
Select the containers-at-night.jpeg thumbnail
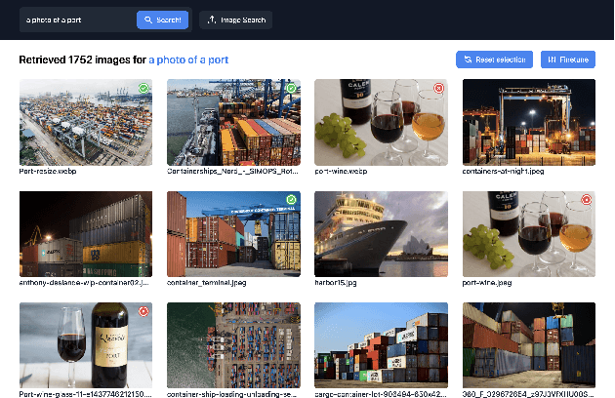click(528, 122)
